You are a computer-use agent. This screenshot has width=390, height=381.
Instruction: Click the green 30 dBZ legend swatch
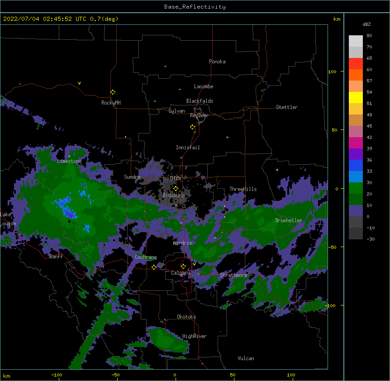(x=356, y=188)
